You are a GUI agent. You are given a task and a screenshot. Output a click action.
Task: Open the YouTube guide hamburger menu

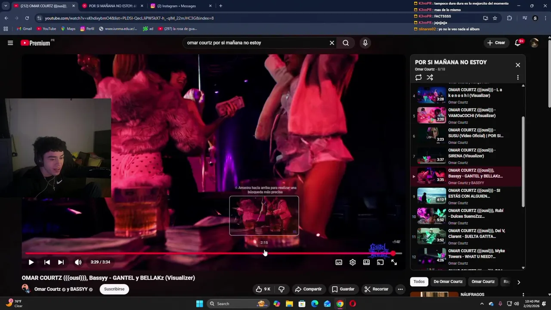[x=10, y=43]
